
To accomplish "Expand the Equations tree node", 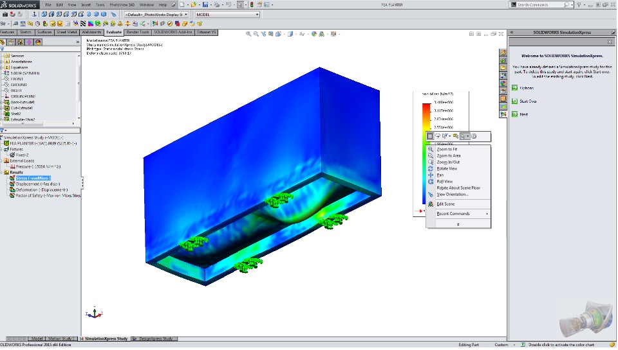I will tap(1, 67).
